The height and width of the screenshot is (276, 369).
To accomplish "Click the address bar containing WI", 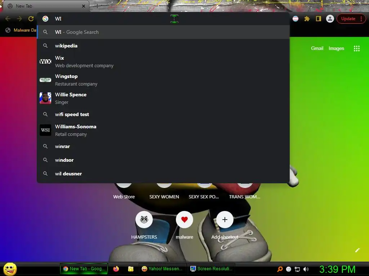I will tap(163, 19).
